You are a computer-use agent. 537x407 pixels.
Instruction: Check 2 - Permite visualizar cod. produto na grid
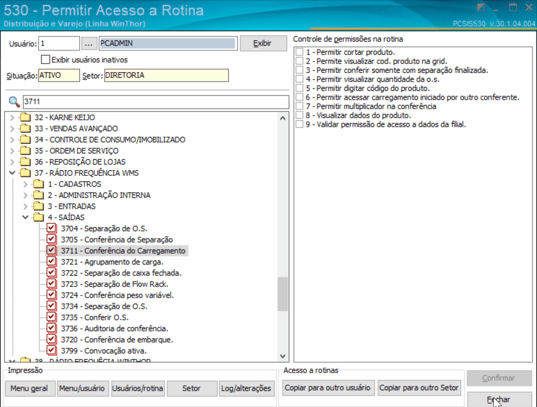point(300,61)
